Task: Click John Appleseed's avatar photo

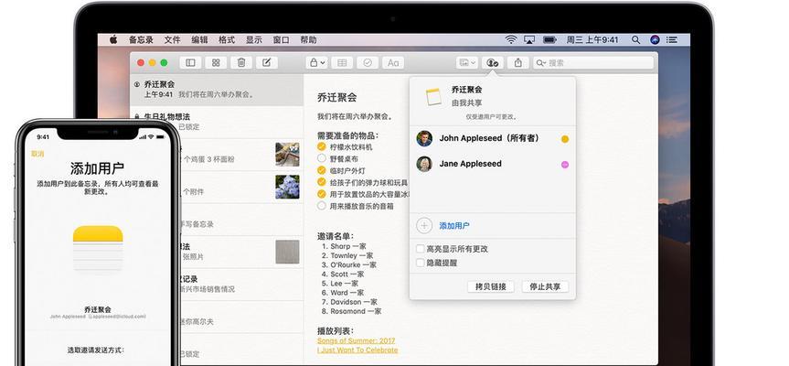Action: pyautogui.click(x=424, y=138)
